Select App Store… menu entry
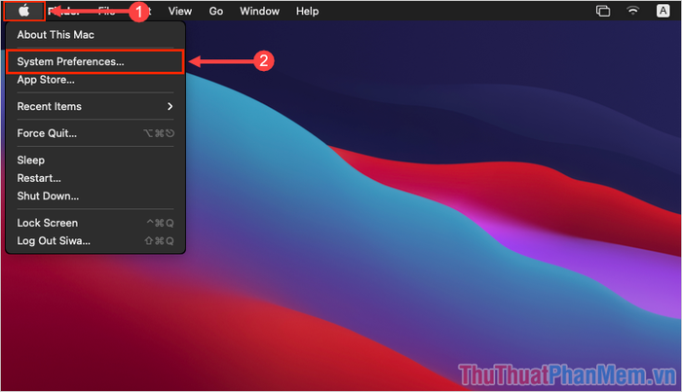 pos(95,80)
